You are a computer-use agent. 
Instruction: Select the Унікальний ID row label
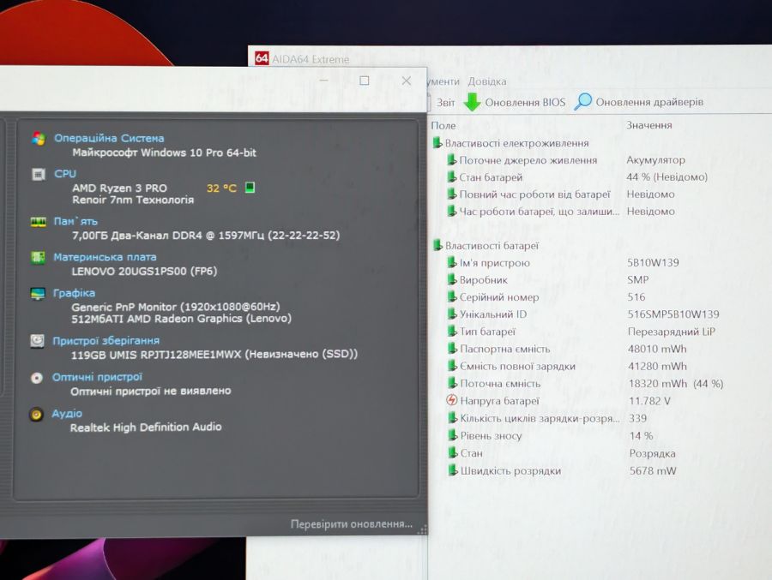coord(493,314)
